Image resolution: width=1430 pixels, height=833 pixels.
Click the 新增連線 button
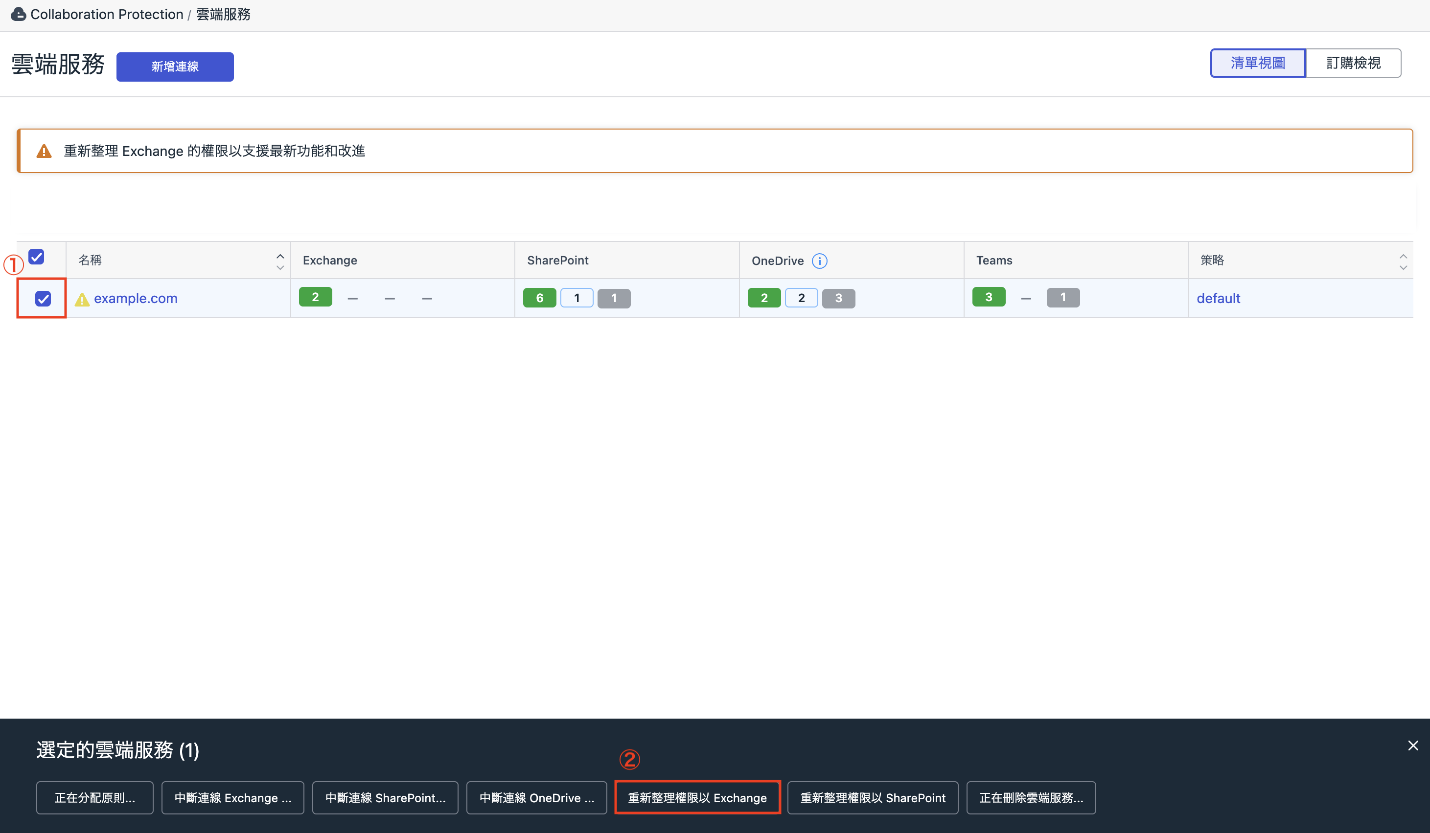(x=175, y=67)
